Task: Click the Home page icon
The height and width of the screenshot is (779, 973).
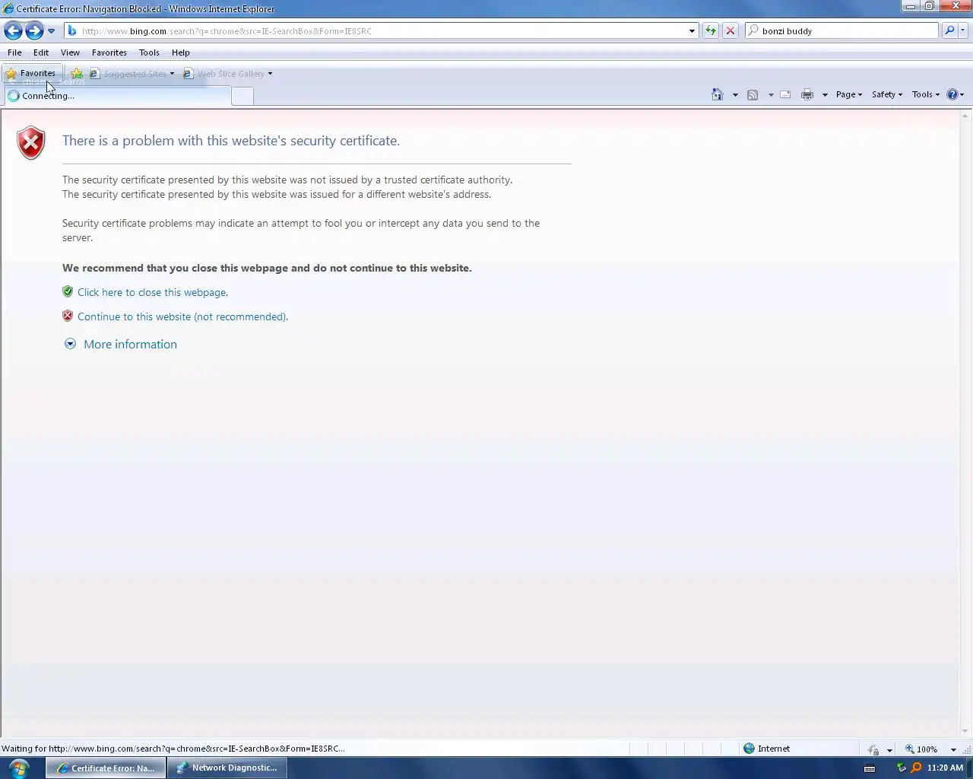Action: click(x=717, y=94)
